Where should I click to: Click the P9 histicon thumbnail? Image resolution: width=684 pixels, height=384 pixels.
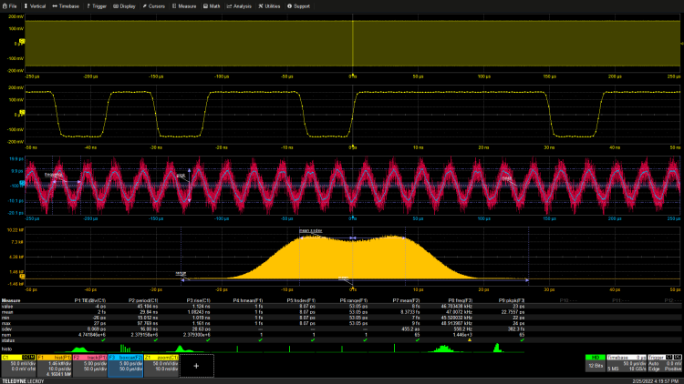499,349
